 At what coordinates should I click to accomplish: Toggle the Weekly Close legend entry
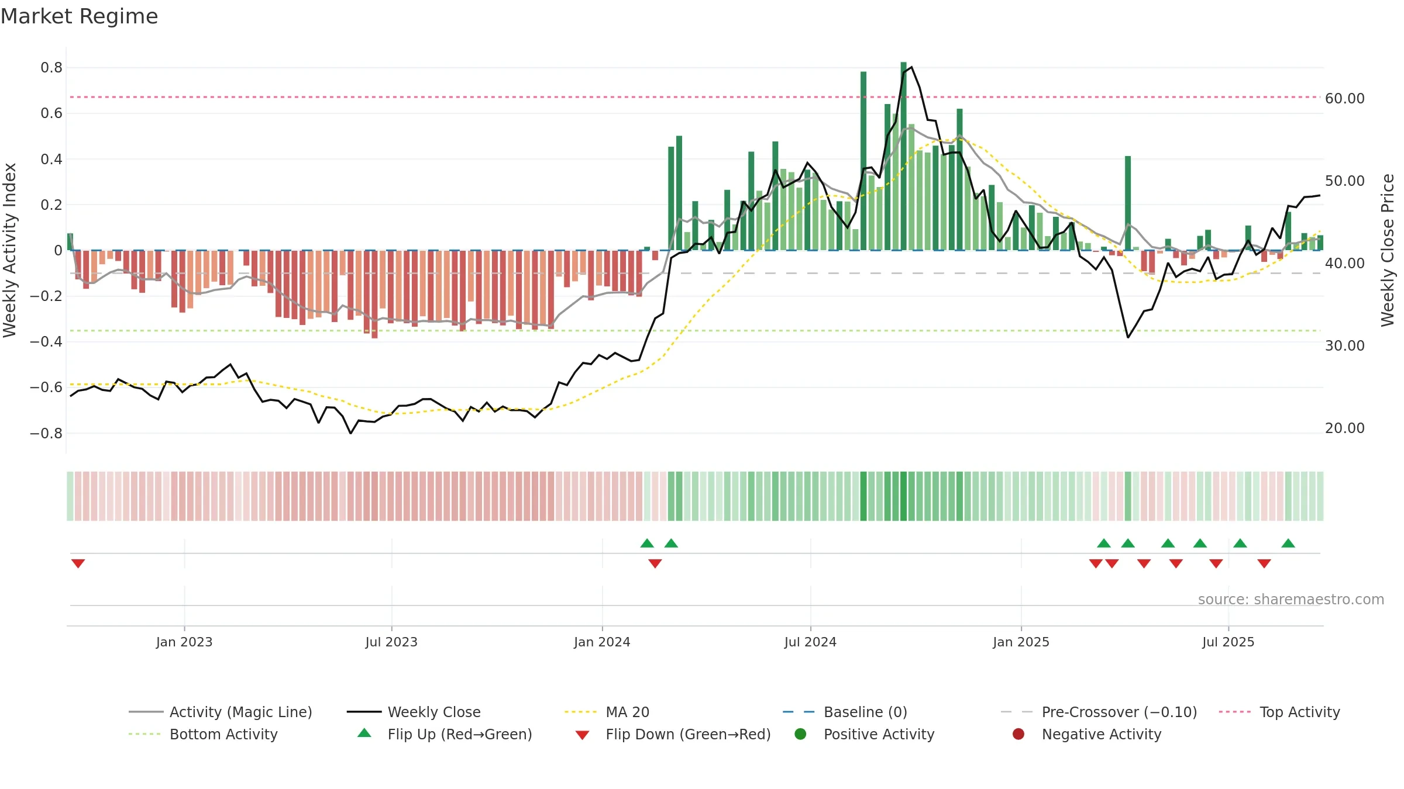pyautogui.click(x=414, y=712)
